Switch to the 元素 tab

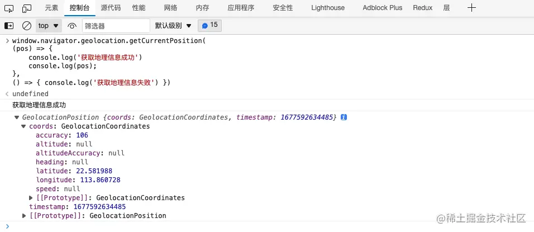coord(51,8)
